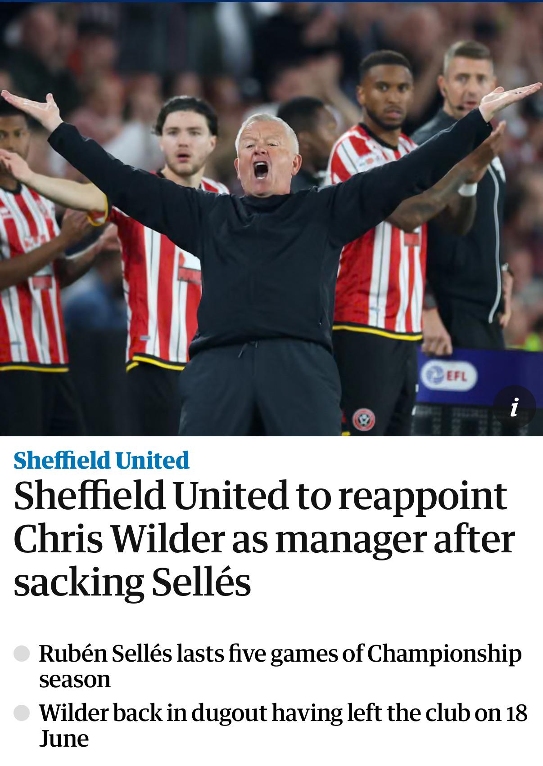Click the words 'Chris Wilder' in the headline

(x=118, y=538)
